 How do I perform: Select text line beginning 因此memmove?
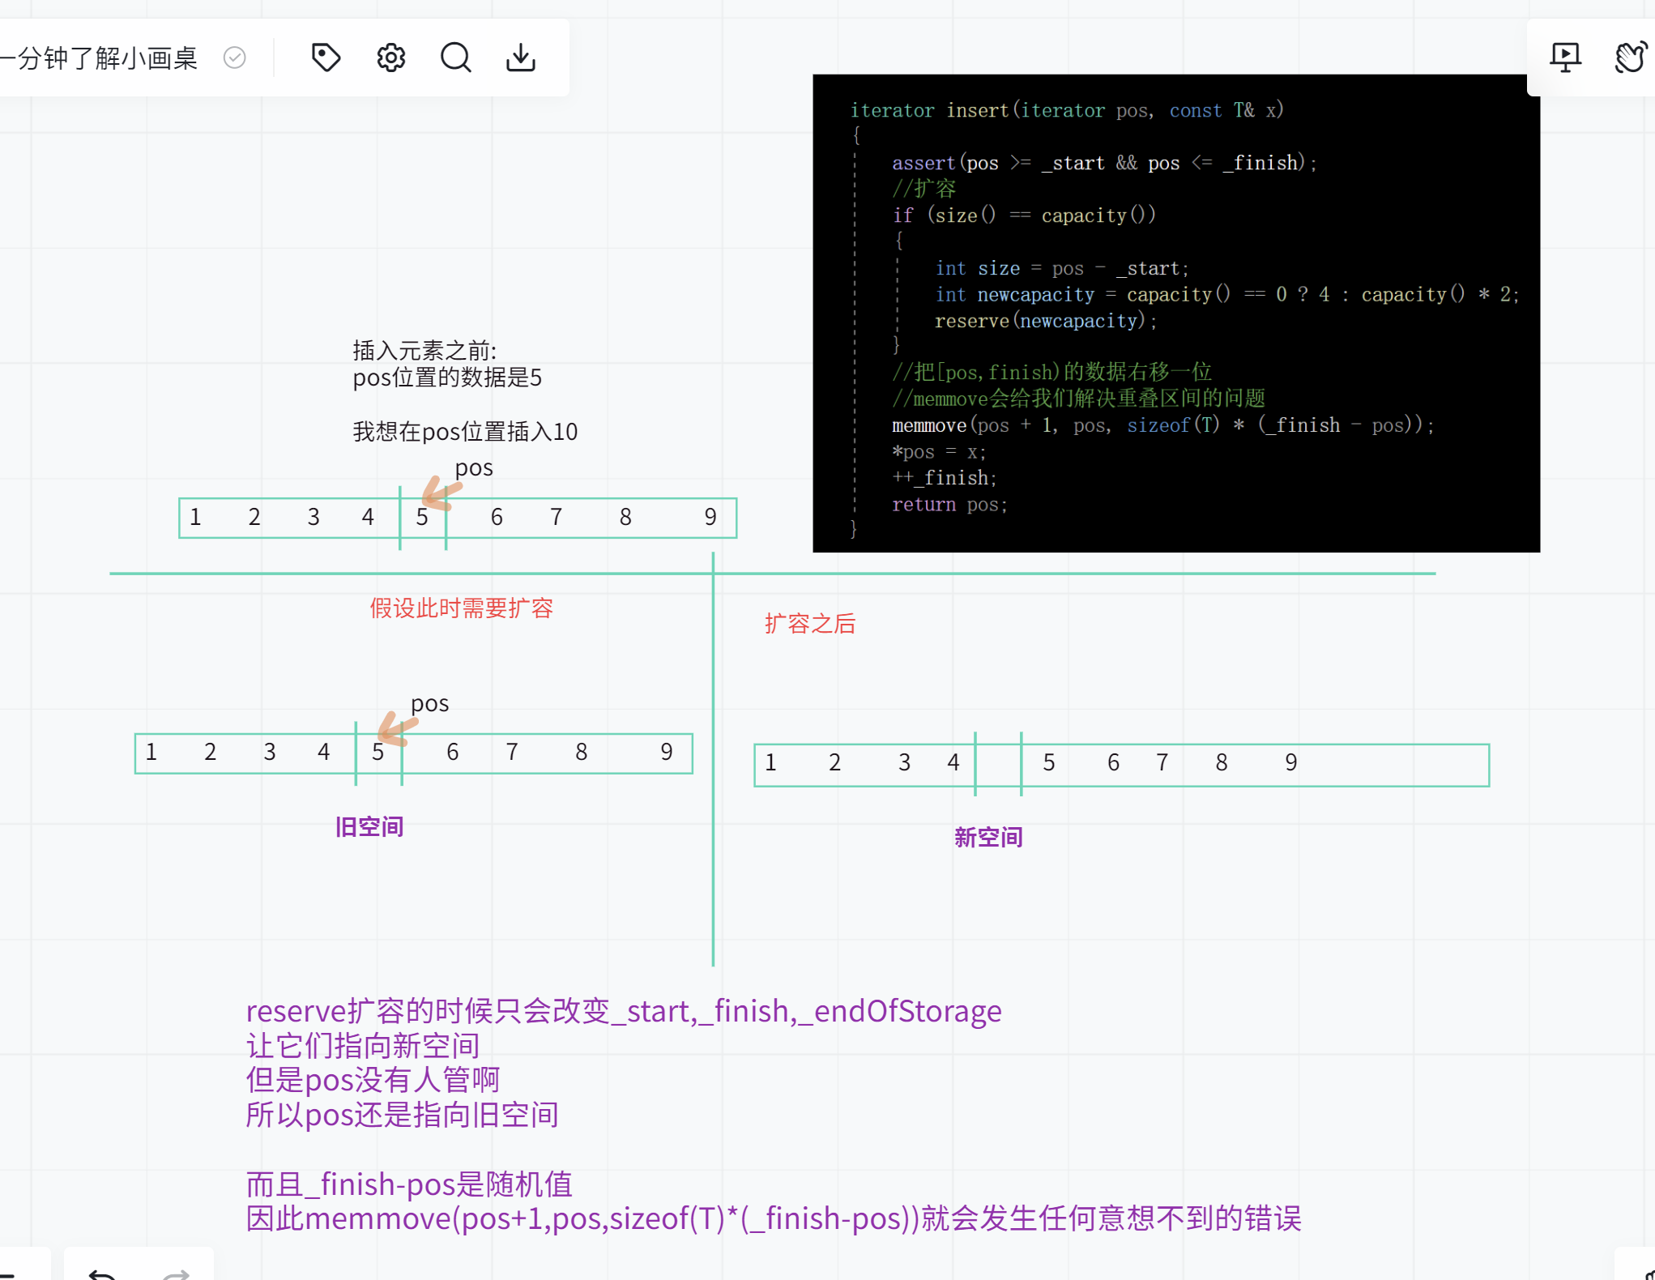click(774, 1218)
